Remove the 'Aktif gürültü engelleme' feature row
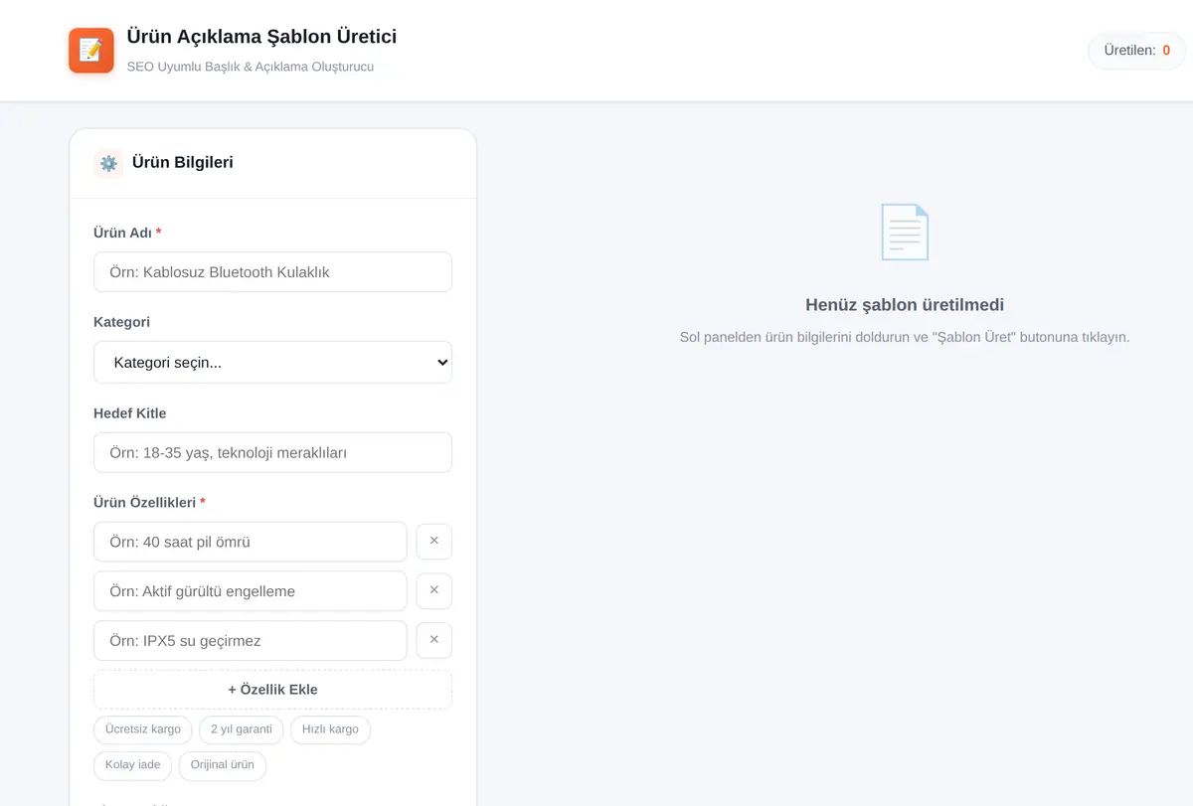1193x806 pixels. 433,590
